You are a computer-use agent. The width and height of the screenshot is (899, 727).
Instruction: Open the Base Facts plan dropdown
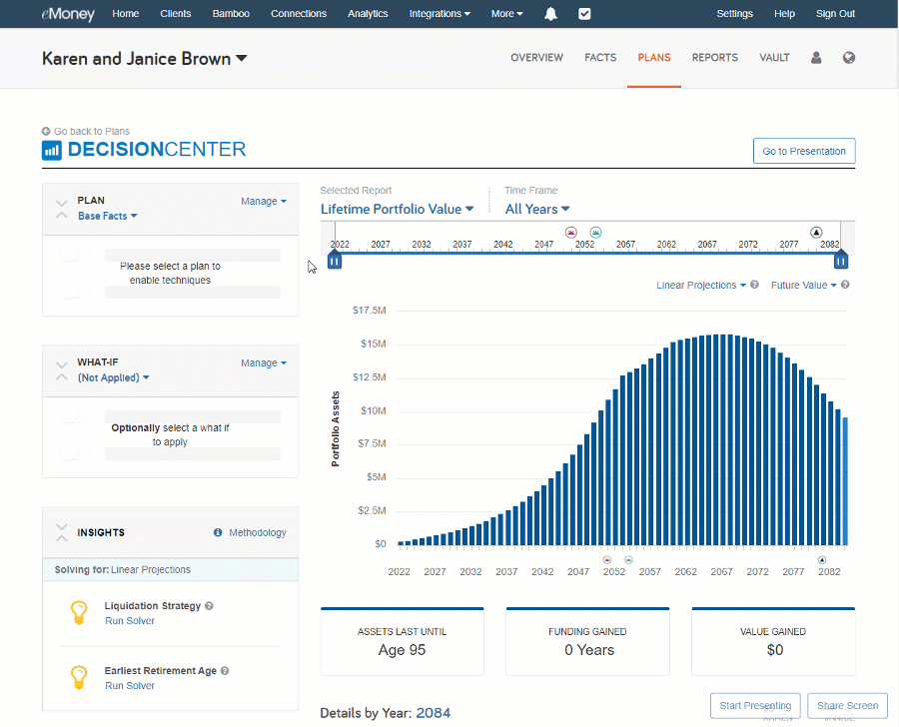(108, 216)
